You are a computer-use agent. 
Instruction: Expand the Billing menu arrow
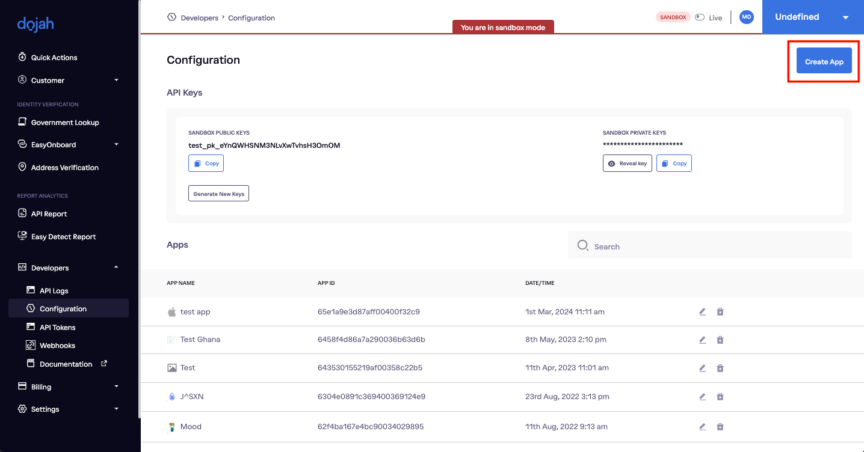117,386
